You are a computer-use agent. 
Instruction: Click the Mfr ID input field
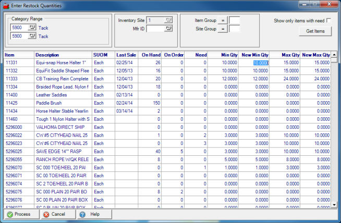(155, 29)
